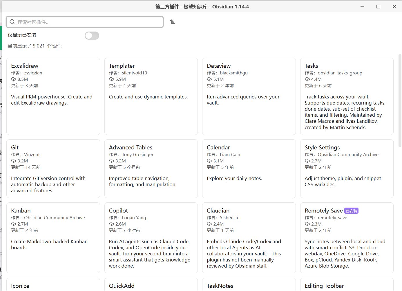Click the search magnifier icon
402x291 pixels.
12,22
